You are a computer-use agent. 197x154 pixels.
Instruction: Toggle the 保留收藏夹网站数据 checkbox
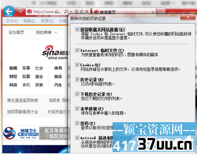(x=77, y=29)
